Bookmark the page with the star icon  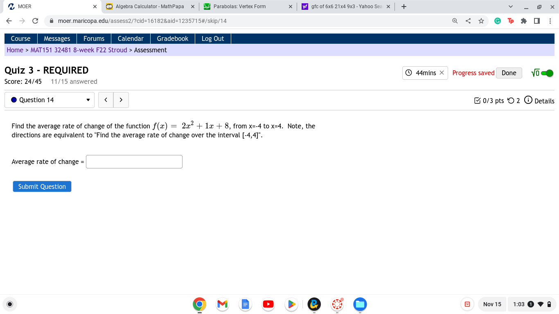click(481, 20)
